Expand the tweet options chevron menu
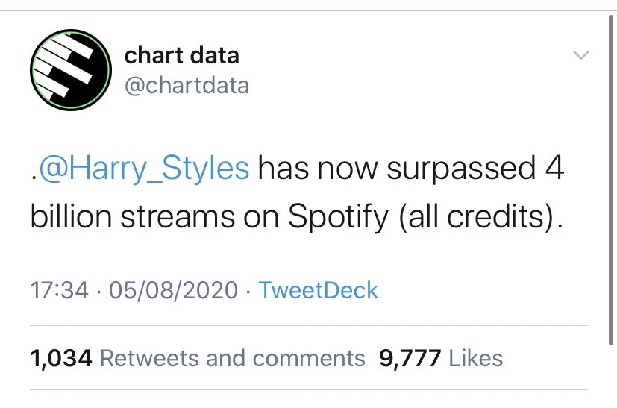The width and height of the screenshot is (617, 408). coord(581,54)
